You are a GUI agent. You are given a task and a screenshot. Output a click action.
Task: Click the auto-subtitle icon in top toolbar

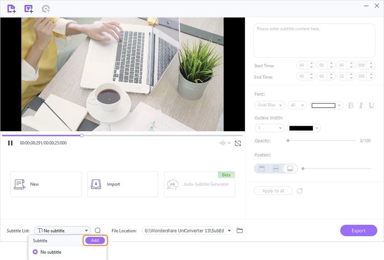(x=46, y=9)
